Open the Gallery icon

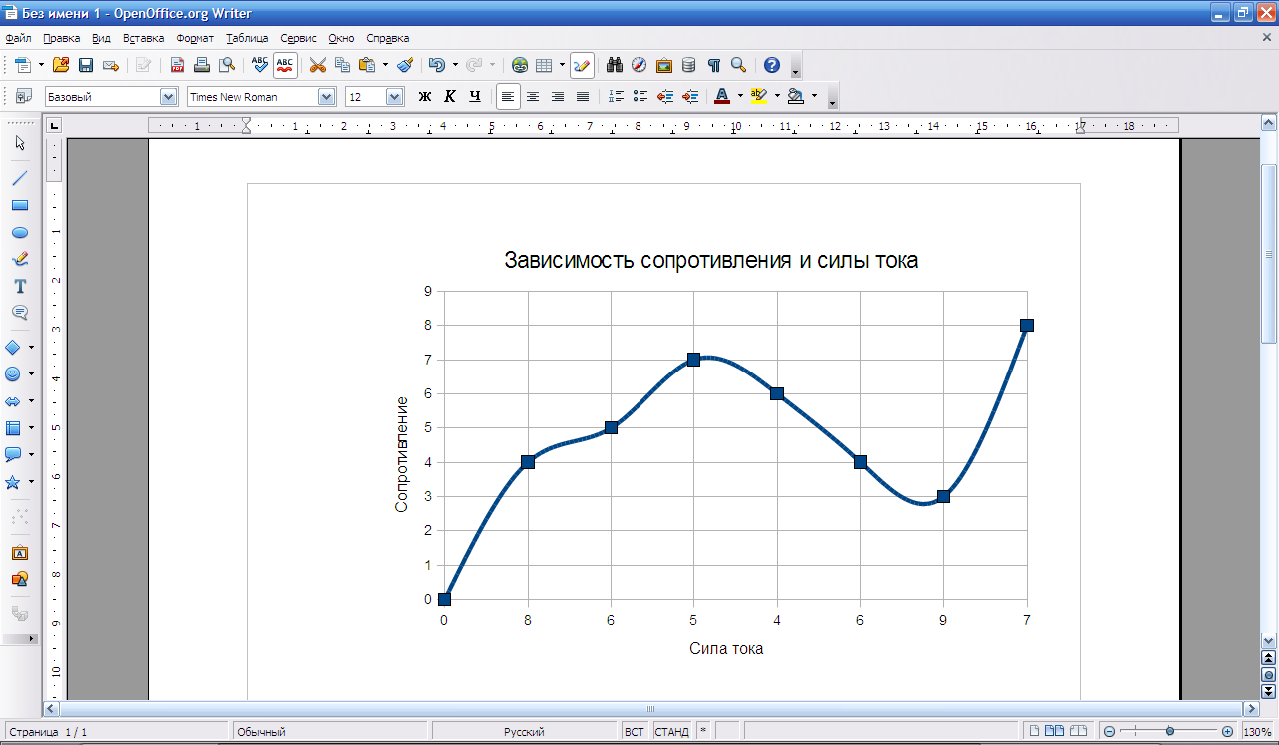(664, 65)
